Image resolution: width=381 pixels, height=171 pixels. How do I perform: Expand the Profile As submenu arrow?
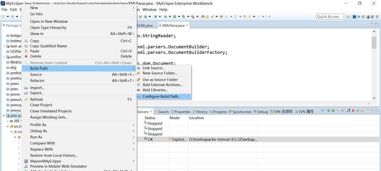click(x=133, y=125)
